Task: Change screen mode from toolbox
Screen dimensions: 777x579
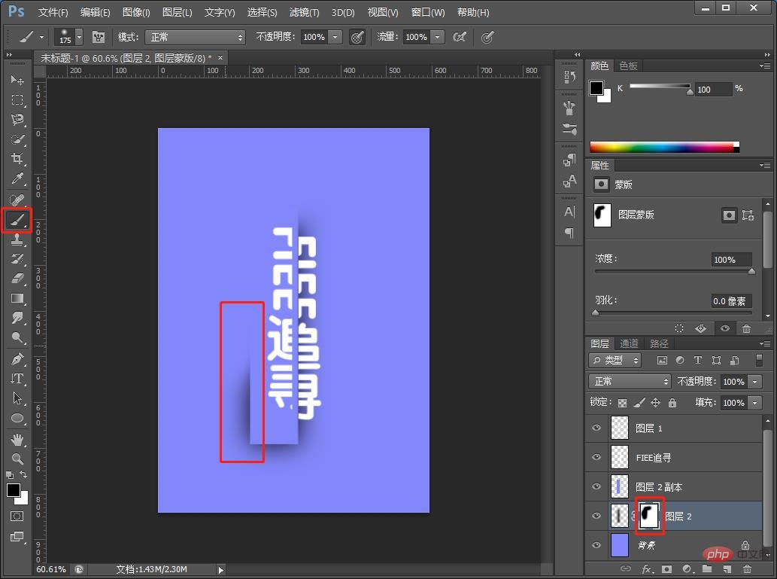Action: [x=17, y=537]
